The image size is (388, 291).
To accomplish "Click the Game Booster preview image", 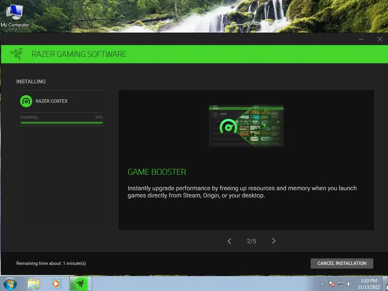I will tap(246, 126).
